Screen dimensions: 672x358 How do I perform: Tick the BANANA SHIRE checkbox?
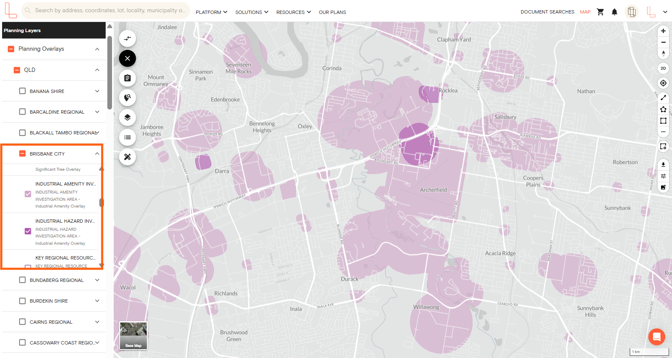[x=22, y=91]
